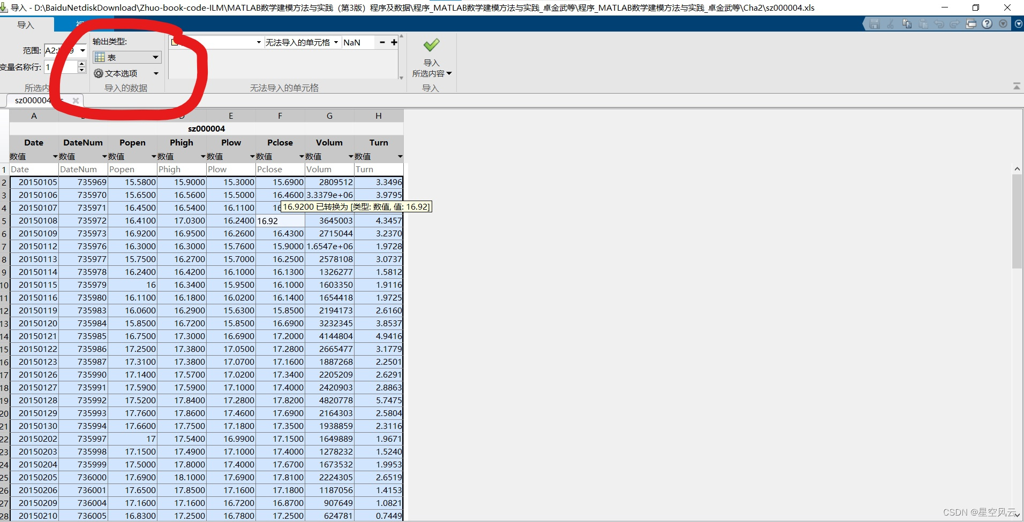This screenshot has height=522, width=1024.
Task: Click the 变量名称行 number input field
Action: click(x=61, y=67)
